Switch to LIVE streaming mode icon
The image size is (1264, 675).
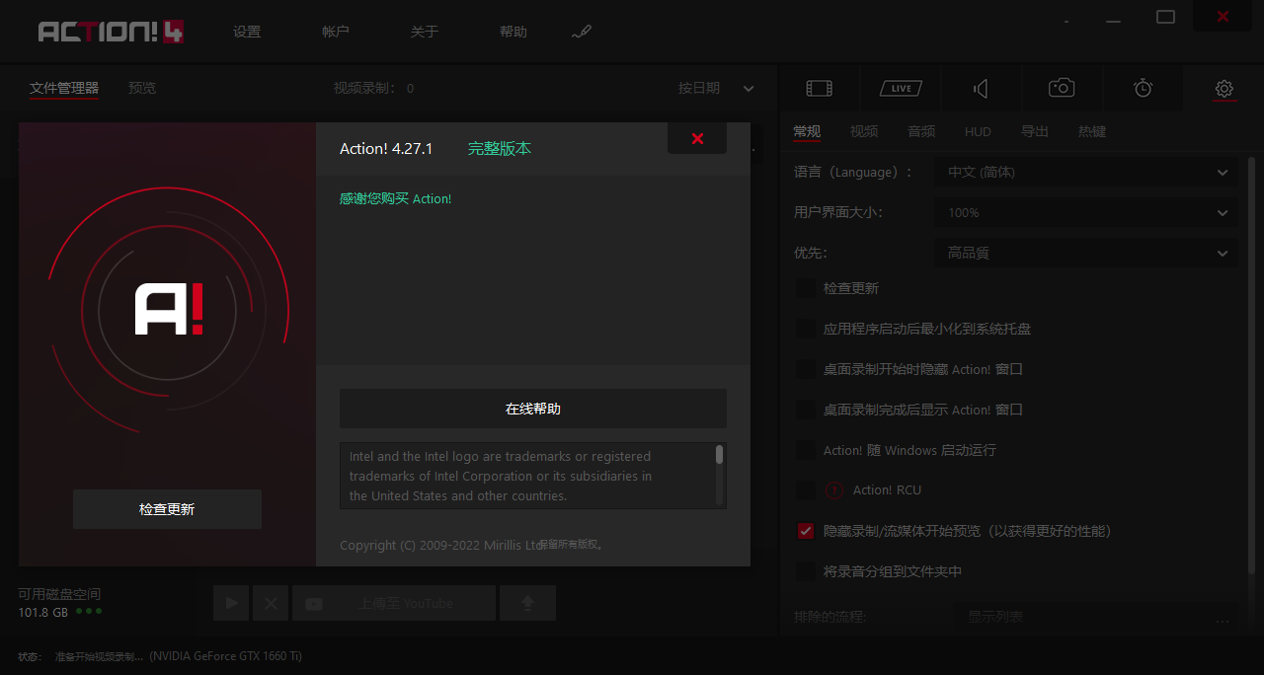pyautogui.click(x=901, y=88)
